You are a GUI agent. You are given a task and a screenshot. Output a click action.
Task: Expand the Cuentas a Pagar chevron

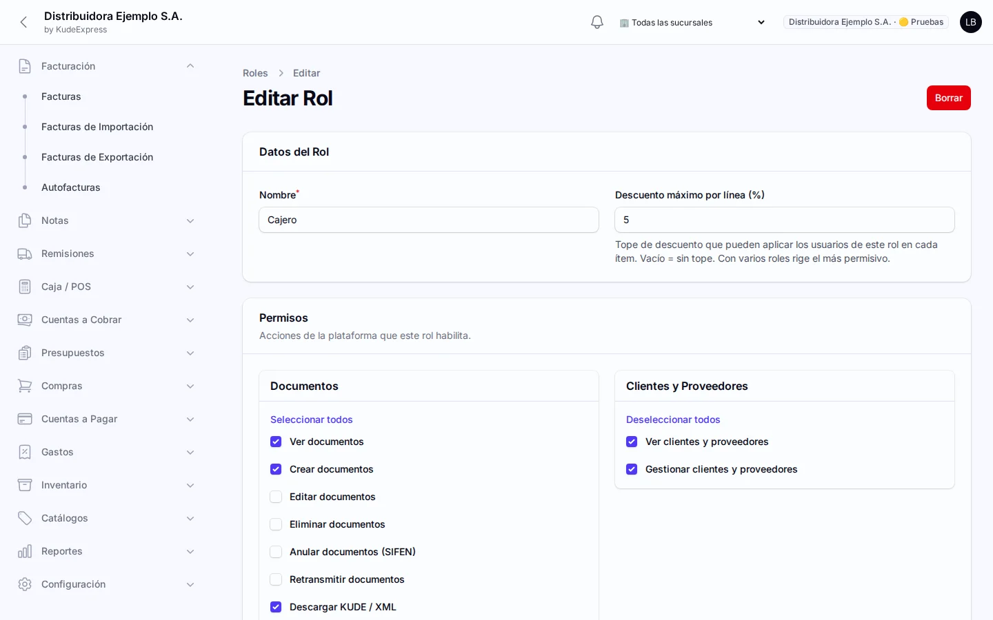click(190, 419)
